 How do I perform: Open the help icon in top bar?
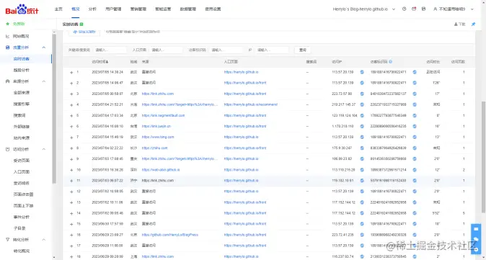coord(405,9)
